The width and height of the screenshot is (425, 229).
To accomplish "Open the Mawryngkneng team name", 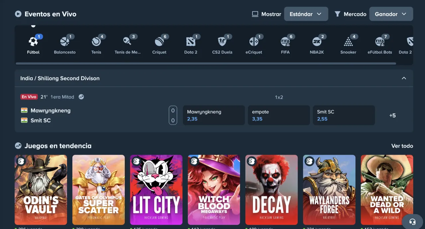I will (50, 110).
